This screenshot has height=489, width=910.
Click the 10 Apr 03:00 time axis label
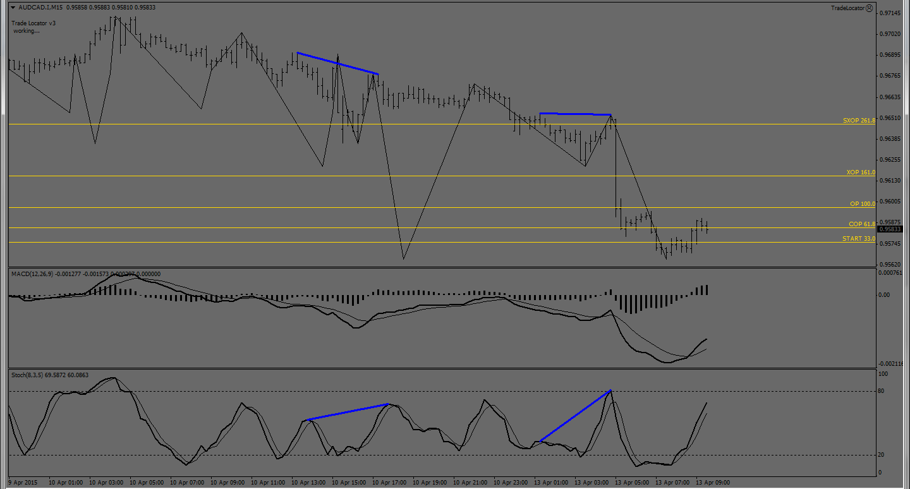click(x=105, y=482)
